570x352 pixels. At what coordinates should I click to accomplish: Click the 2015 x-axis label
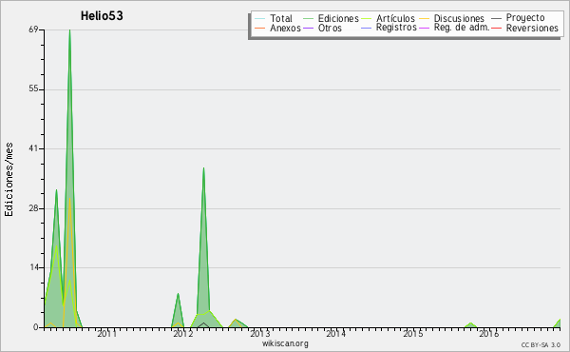412,334
